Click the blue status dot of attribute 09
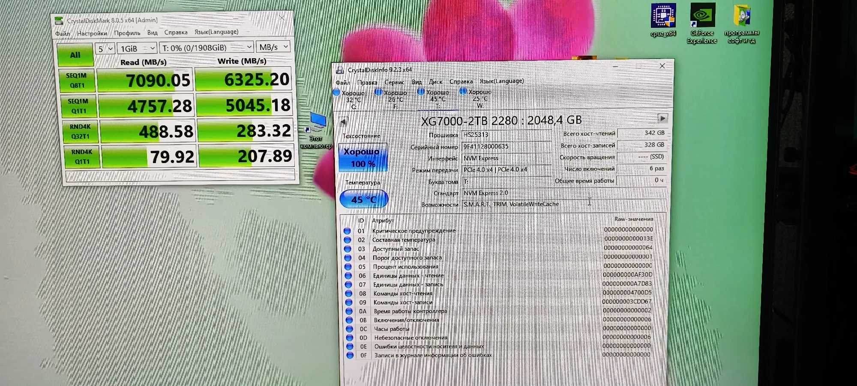857x386 pixels. pyautogui.click(x=349, y=303)
